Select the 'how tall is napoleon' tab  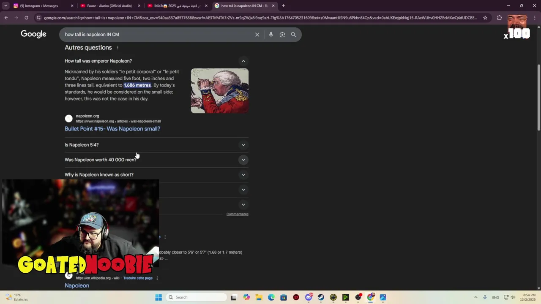pyautogui.click(x=244, y=6)
